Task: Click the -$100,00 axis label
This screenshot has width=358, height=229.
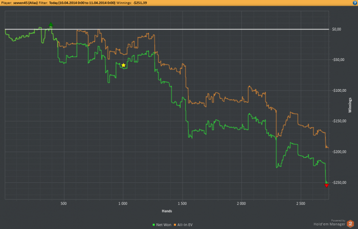Action: (339, 90)
